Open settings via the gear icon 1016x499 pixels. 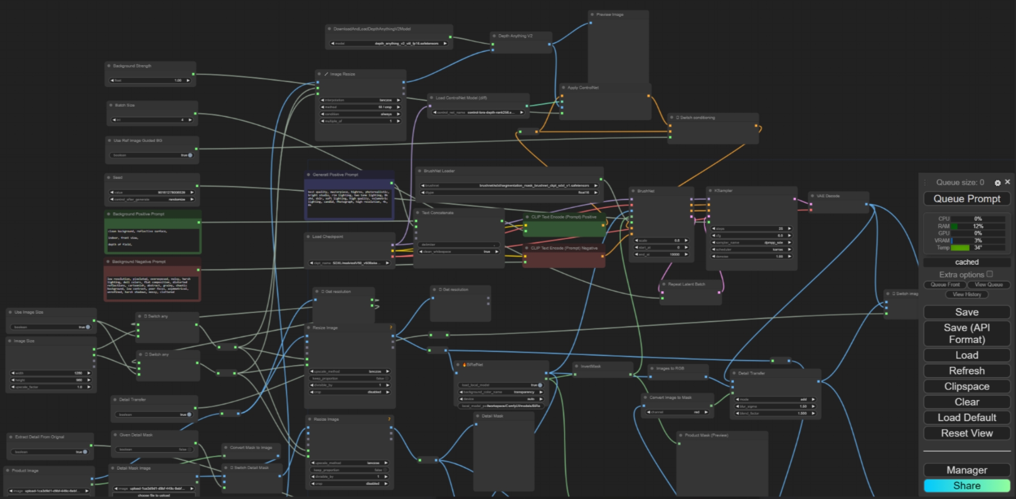[997, 183]
